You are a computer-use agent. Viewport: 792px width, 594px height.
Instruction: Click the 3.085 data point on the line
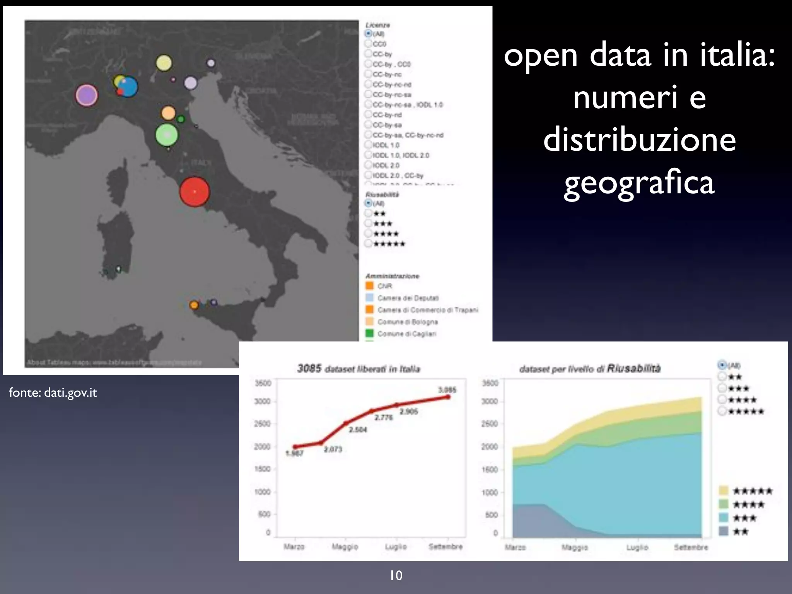(x=448, y=397)
